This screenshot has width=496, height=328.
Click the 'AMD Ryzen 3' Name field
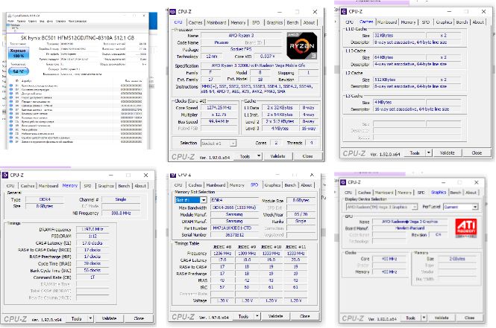click(242, 35)
